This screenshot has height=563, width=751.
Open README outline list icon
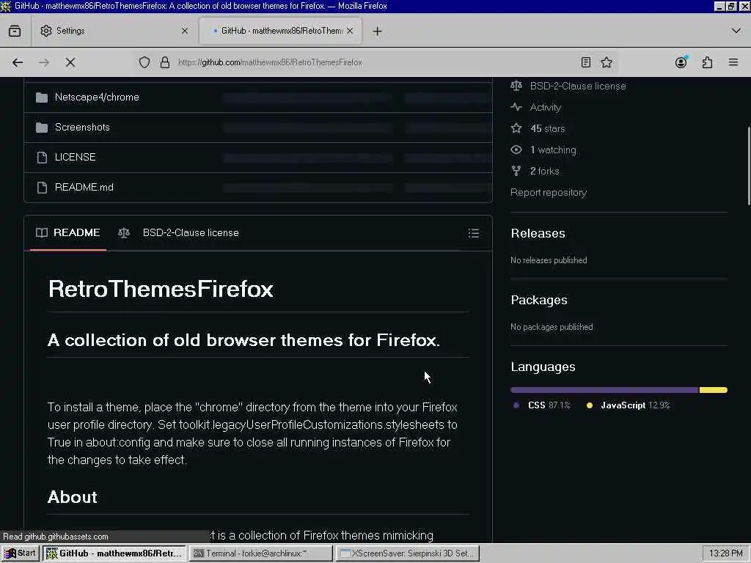tap(474, 233)
